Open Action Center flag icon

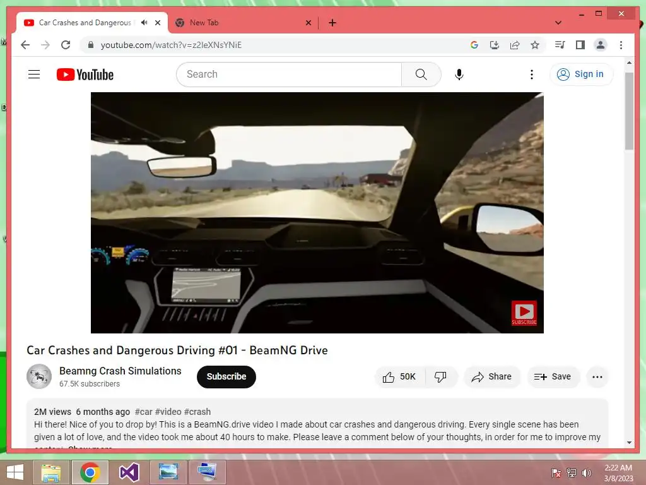point(556,473)
